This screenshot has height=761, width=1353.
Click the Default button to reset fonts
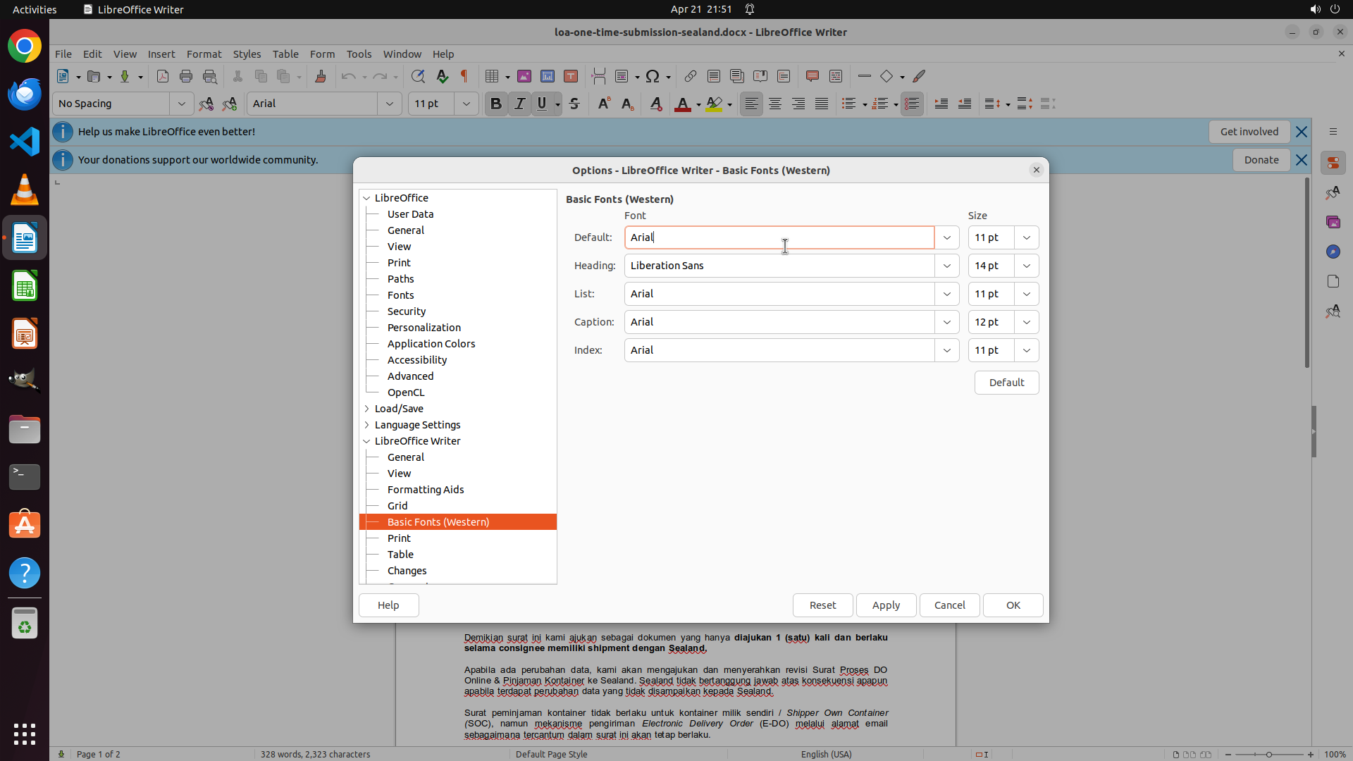point(1006,383)
